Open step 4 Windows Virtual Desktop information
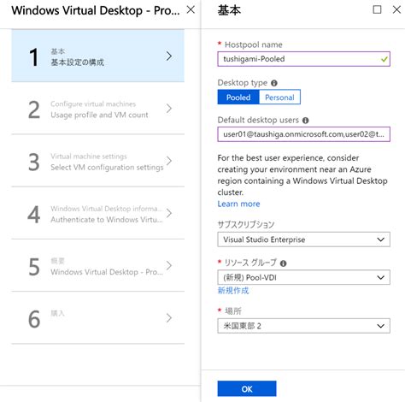 (x=97, y=213)
